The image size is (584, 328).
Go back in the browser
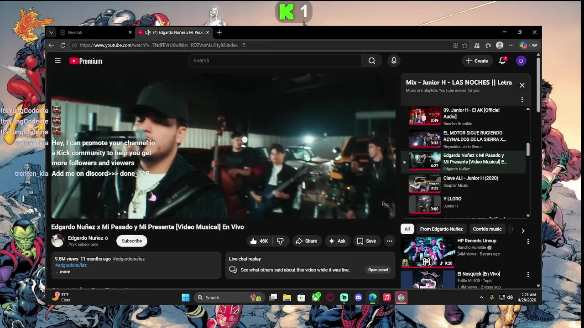[x=51, y=45]
